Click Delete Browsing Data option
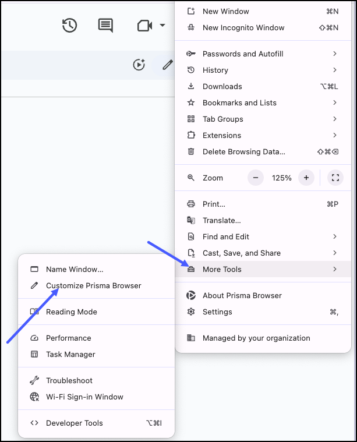This screenshot has height=442, width=357. 243,151
